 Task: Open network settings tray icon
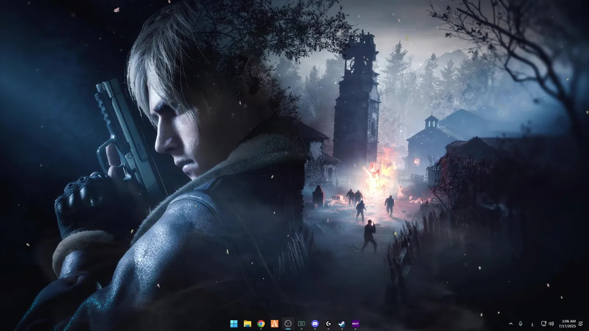[x=543, y=324]
